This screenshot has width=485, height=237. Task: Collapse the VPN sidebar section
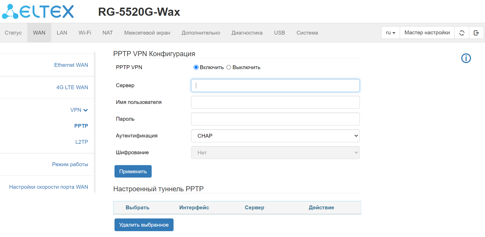(x=79, y=110)
